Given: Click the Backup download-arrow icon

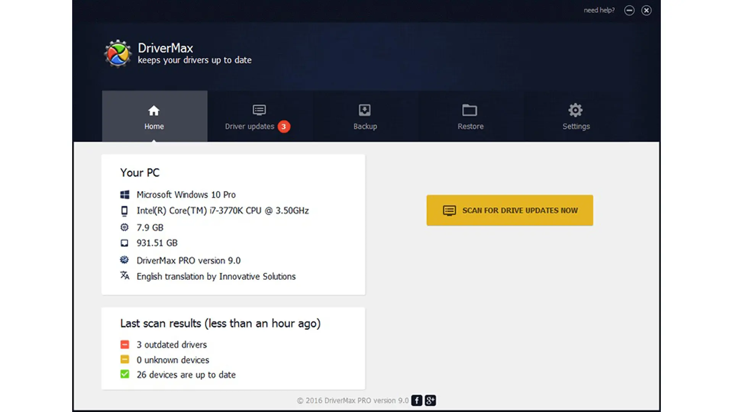Looking at the screenshot, I should pyautogui.click(x=365, y=110).
